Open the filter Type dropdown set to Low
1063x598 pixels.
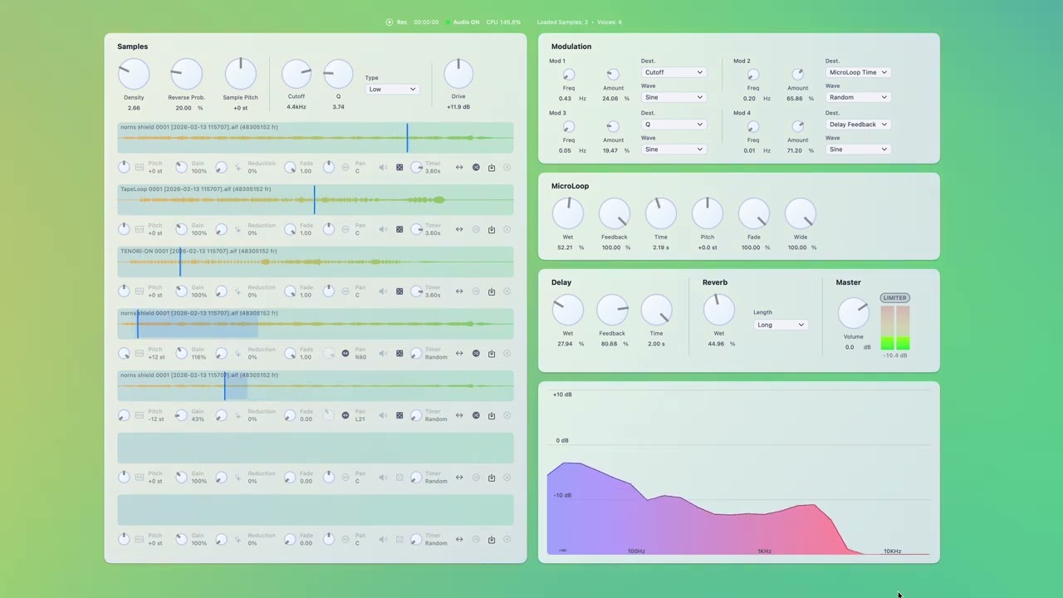(x=392, y=89)
